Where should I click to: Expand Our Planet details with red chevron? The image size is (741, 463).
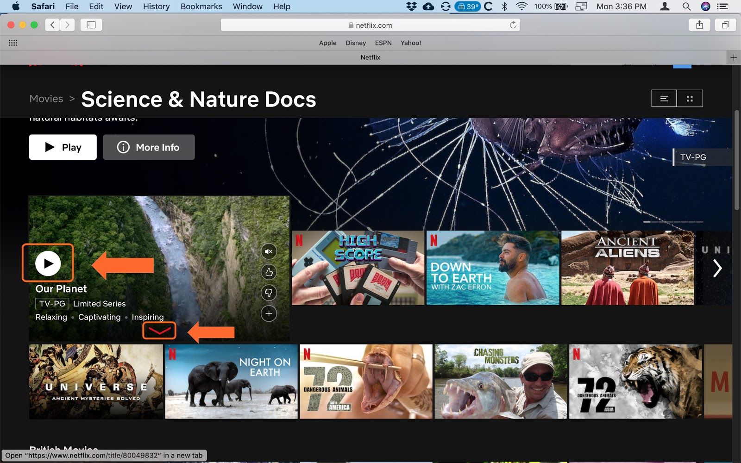point(159,331)
